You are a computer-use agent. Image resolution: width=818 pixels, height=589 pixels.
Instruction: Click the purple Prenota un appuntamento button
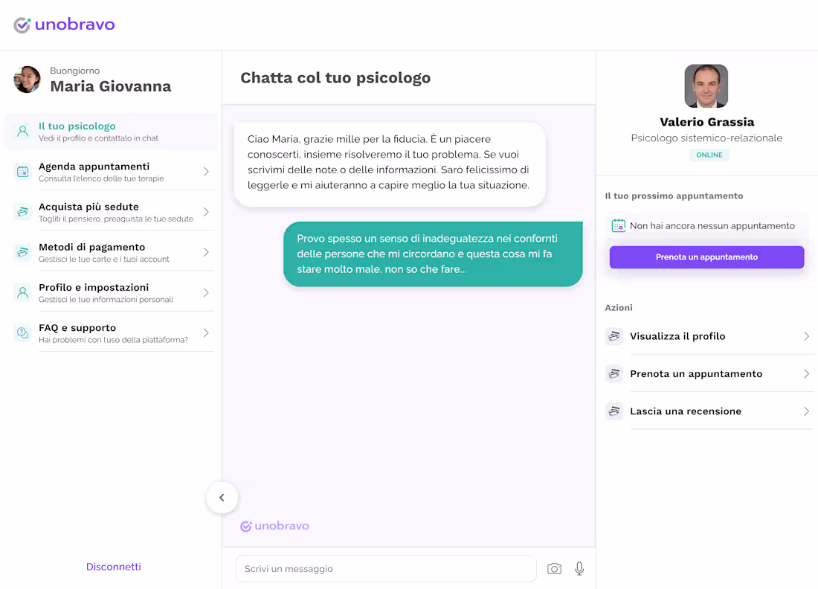coord(706,257)
